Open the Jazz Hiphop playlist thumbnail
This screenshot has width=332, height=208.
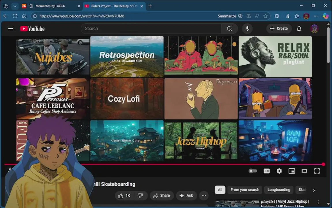(201, 140)
